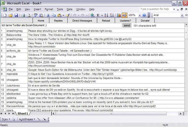Expand the Redo history dropdown arrow
The image size is (188, 127).
coord(87,16)
